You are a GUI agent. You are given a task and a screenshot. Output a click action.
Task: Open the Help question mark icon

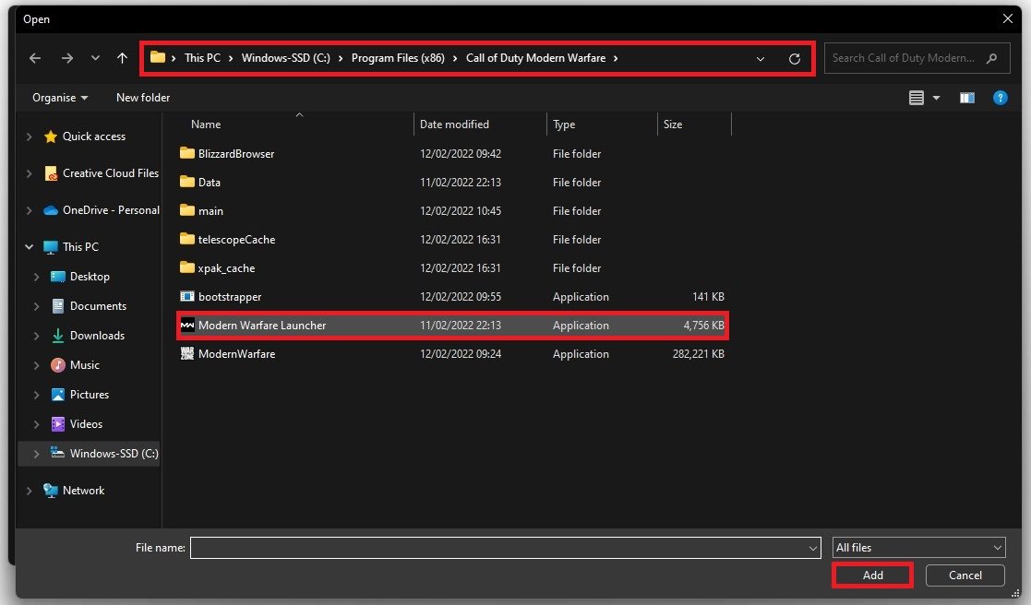[x=1000, y=98]
